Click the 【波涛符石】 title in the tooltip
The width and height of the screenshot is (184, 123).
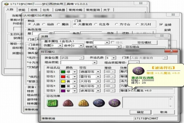click(163, 68)
